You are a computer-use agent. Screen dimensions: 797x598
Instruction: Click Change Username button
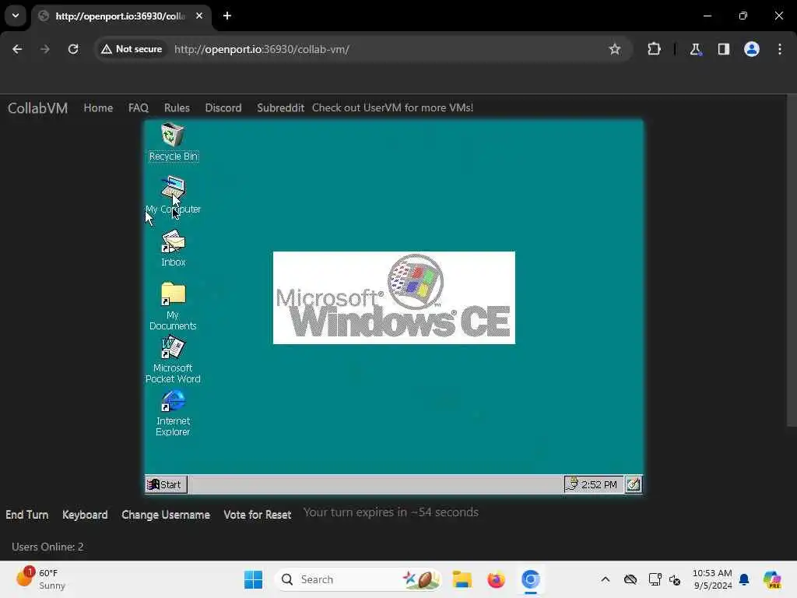tap(166, 515)
